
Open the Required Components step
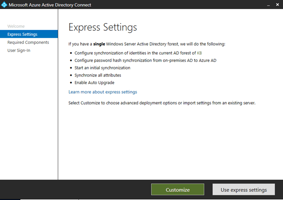(28, 43)
